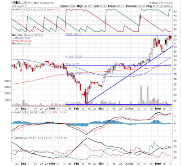The width and height of the screenshot is (181, 166).
Task: Click the '100K' volume axis label
Action: pyautogui.click(x=8, y=100)
